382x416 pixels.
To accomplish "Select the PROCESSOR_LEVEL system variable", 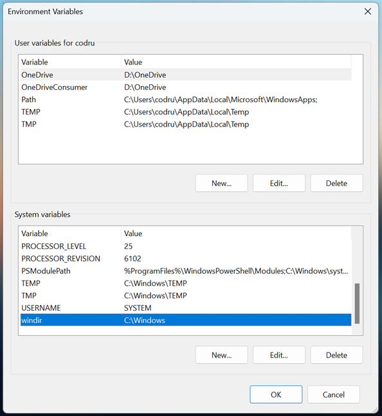I will pyautogui.click(x=186, y=247).
